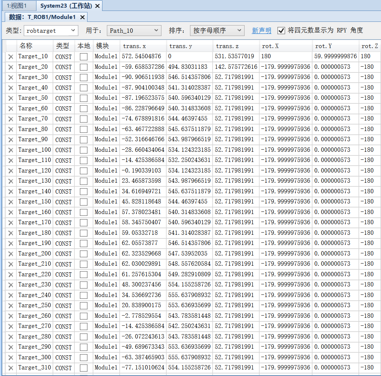Click the X icon beside Target_50

[11, 98]
